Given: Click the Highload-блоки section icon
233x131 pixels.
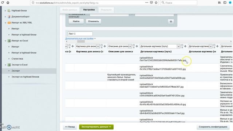Looking at the screenshot, I should coord(9,11).
